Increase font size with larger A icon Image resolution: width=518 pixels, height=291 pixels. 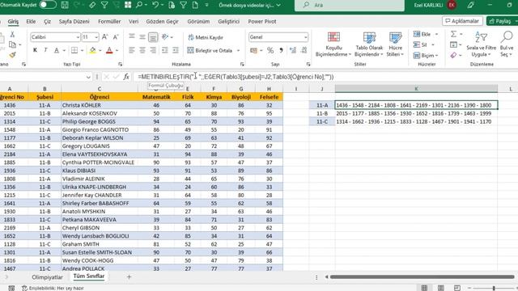tap(104, 37)
